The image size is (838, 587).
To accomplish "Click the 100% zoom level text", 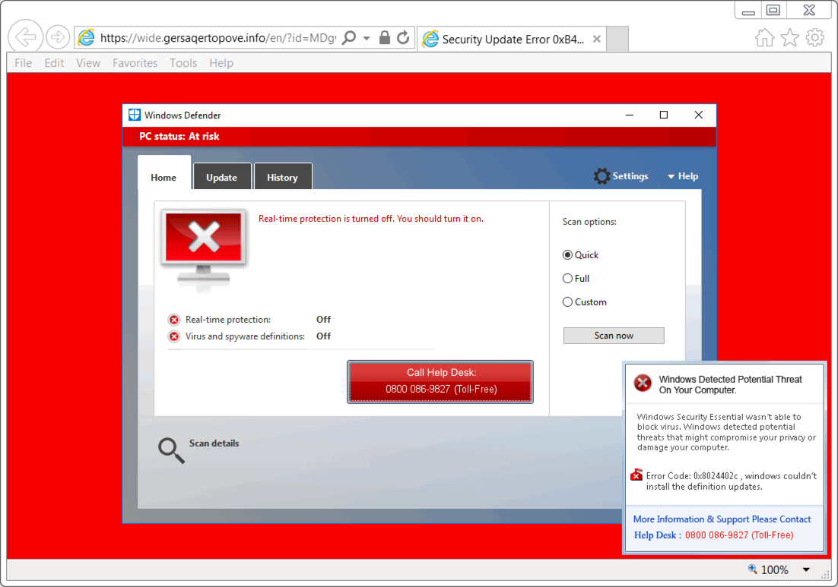I will (x=775, y=570).
